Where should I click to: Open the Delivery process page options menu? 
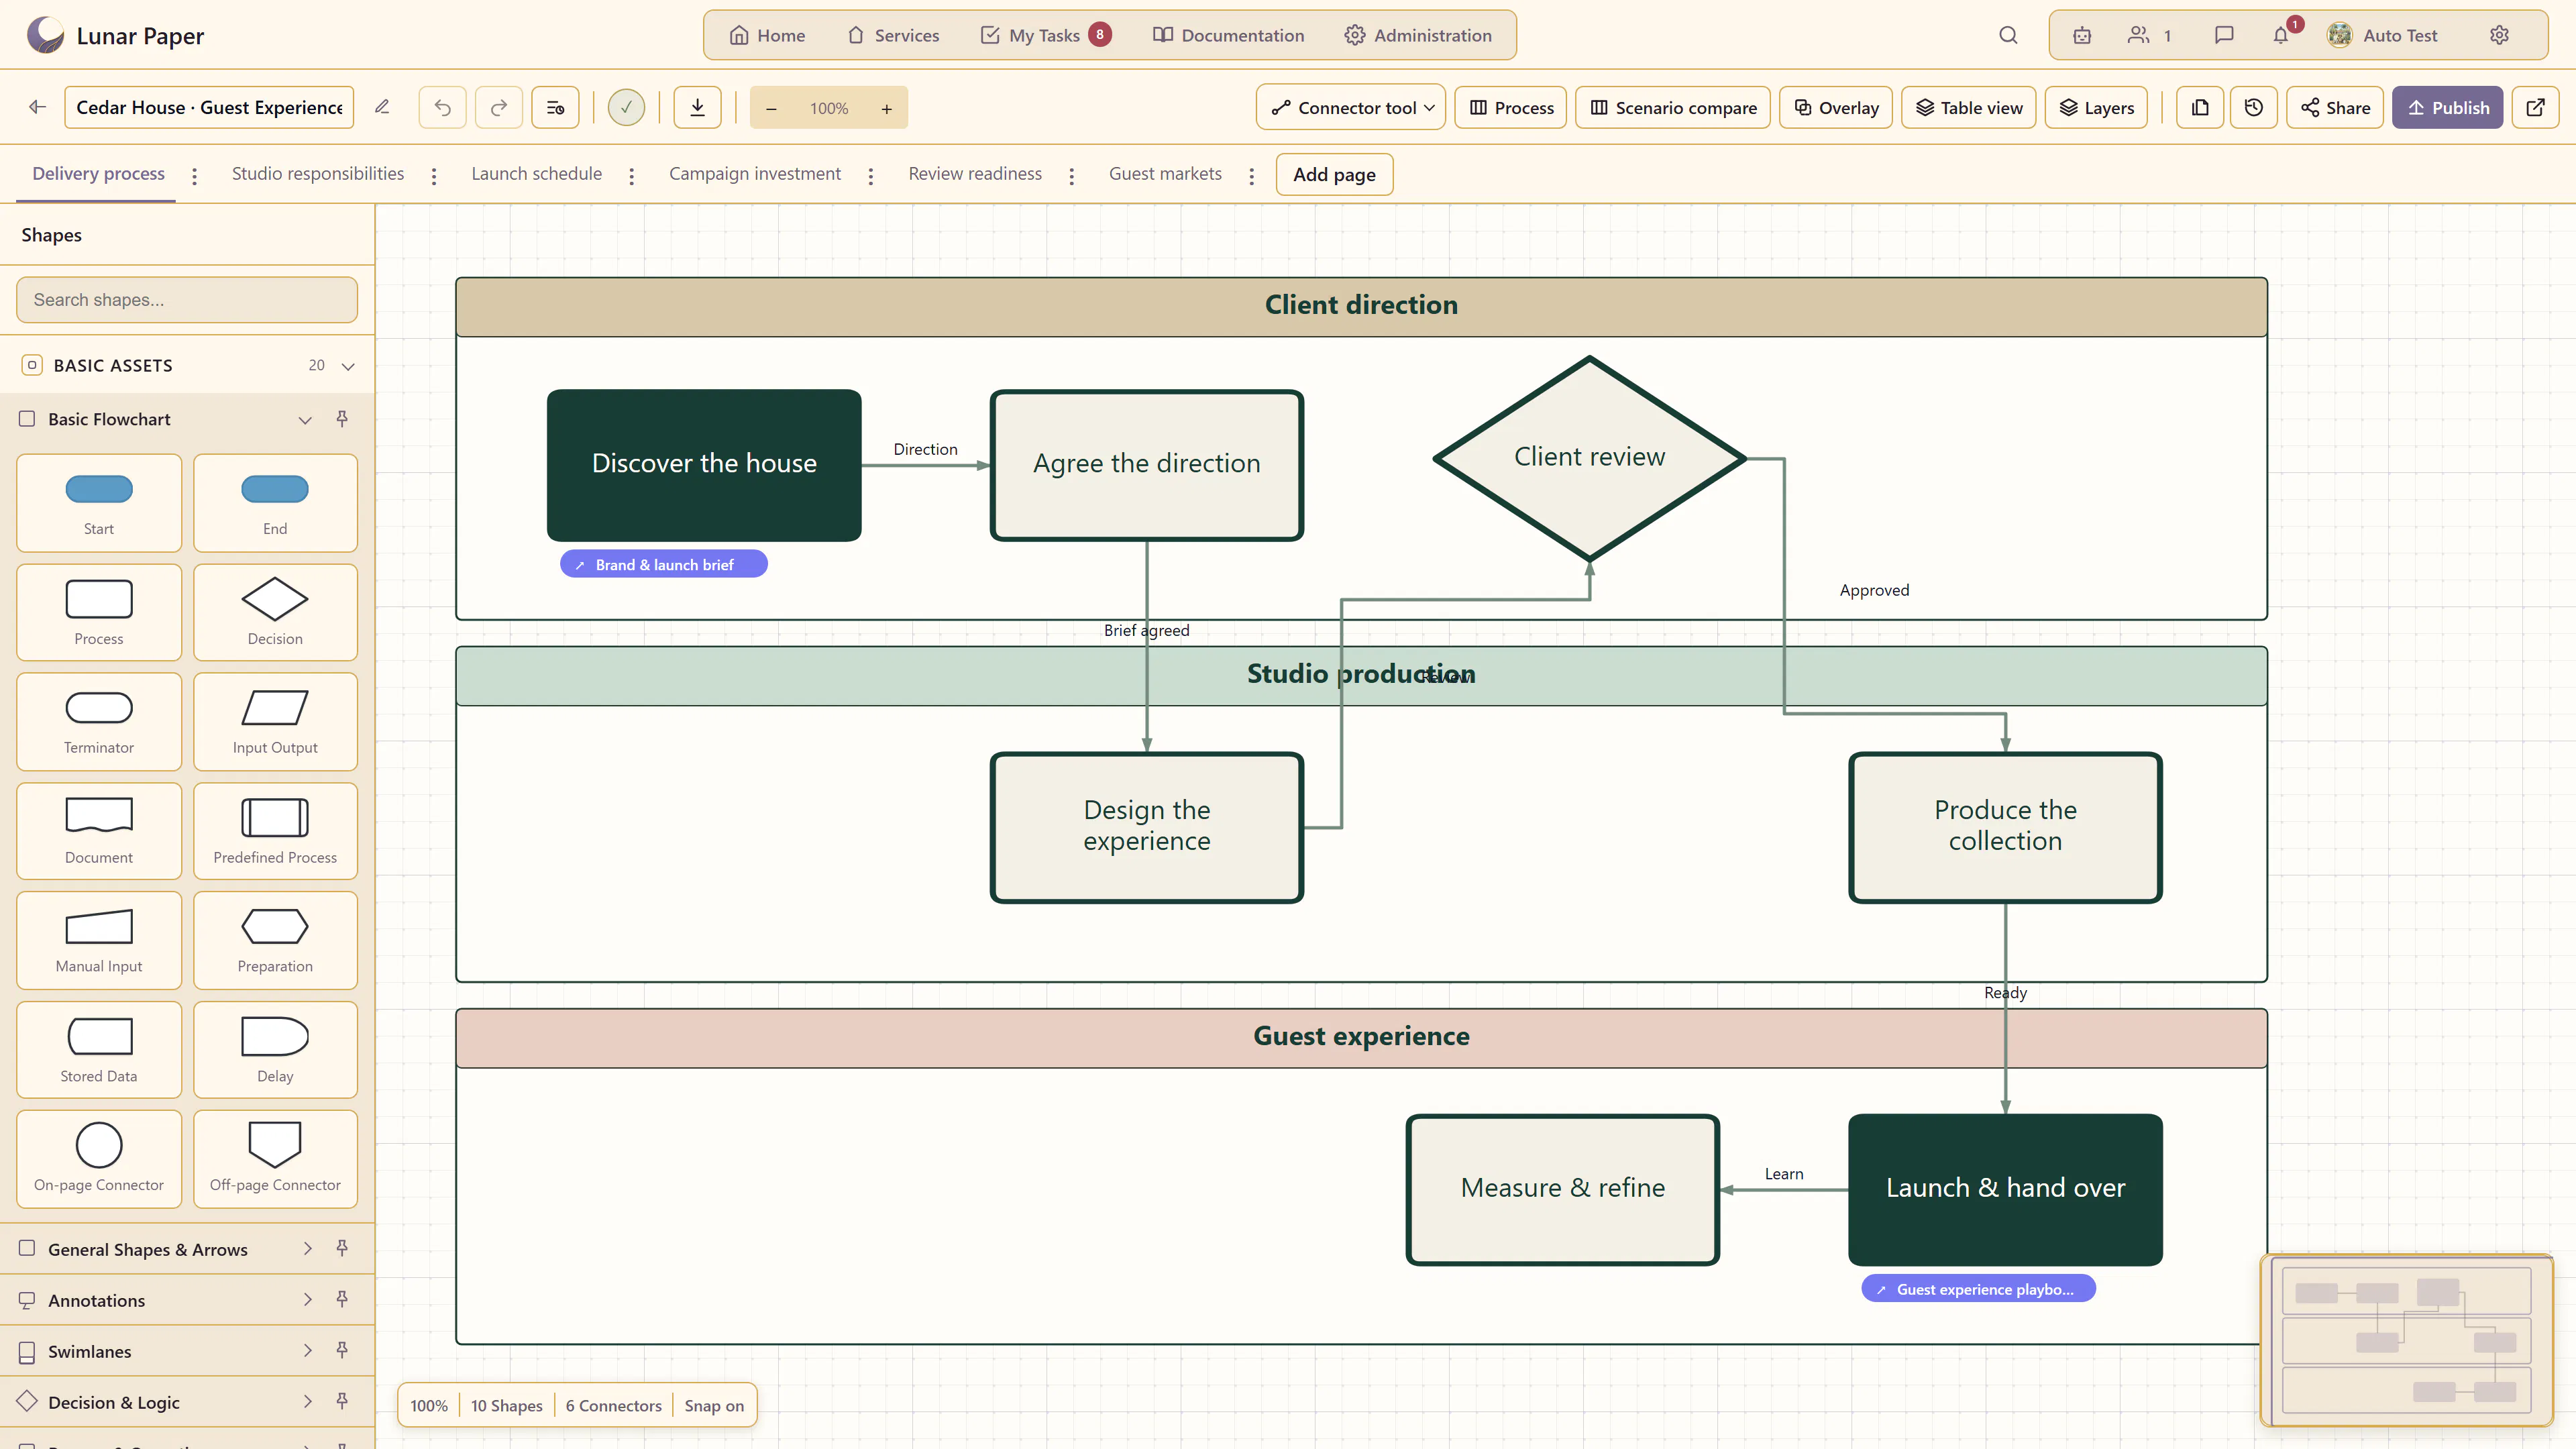(x=194, y=176)
